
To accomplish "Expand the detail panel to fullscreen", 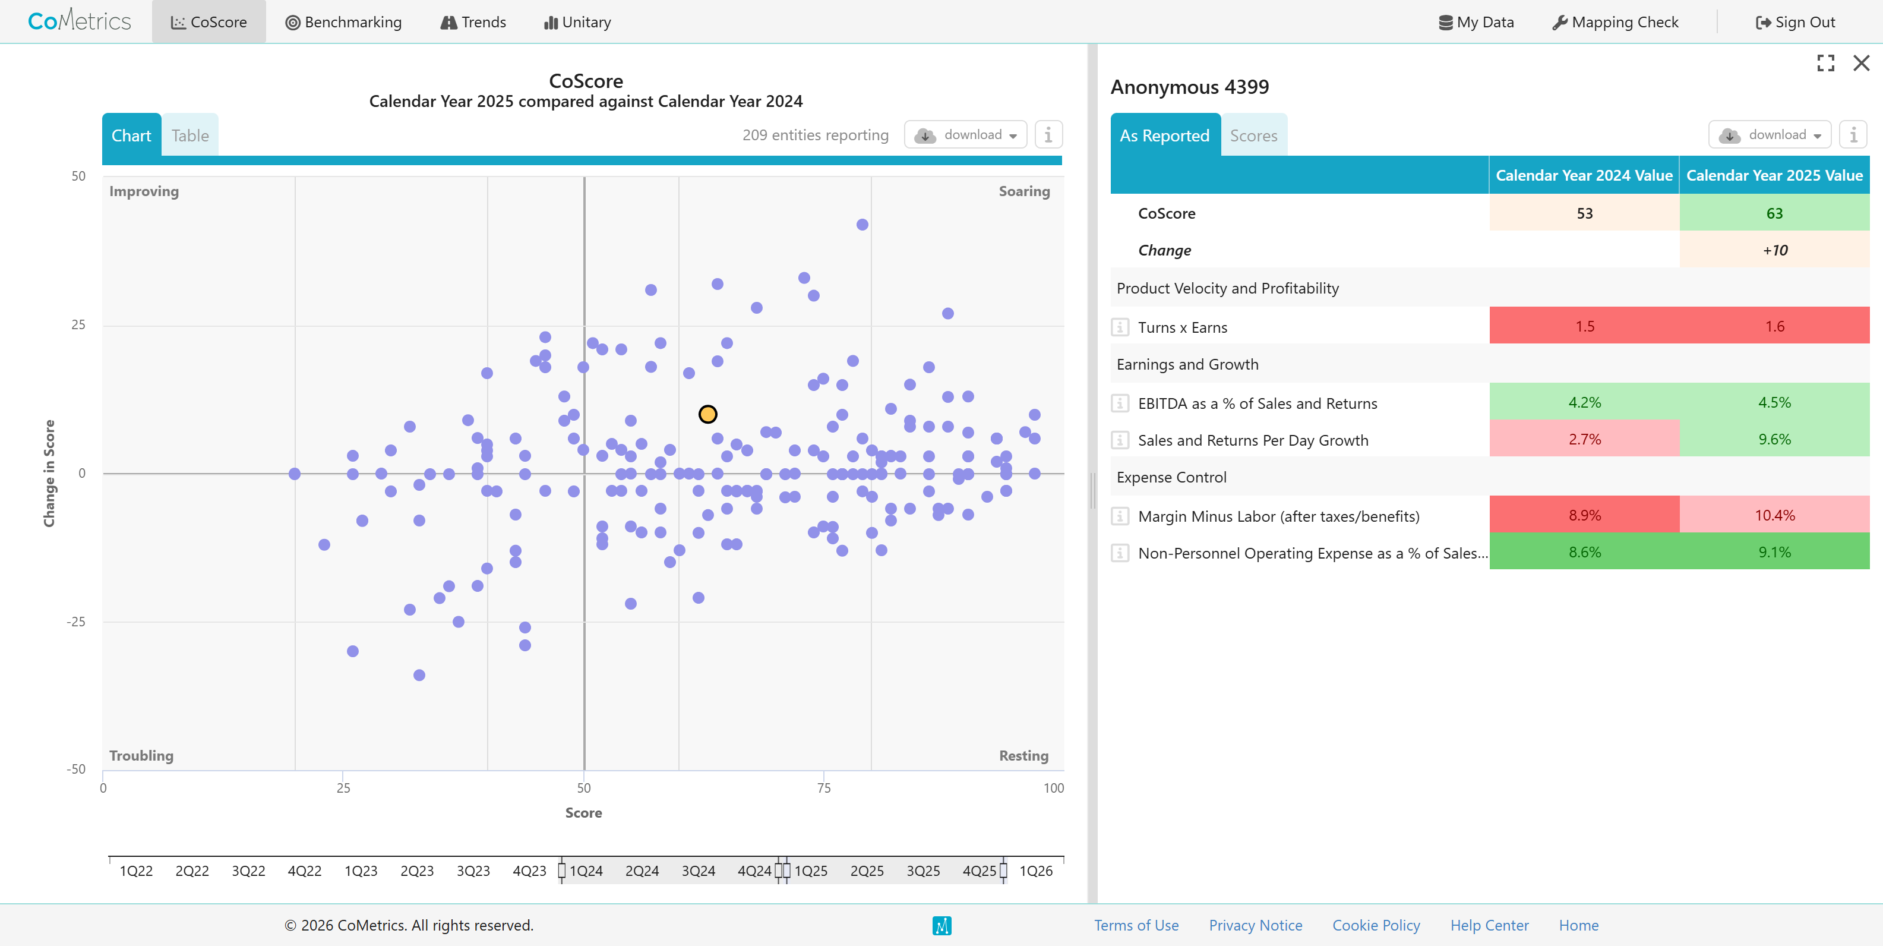I will click(1826, 63).
